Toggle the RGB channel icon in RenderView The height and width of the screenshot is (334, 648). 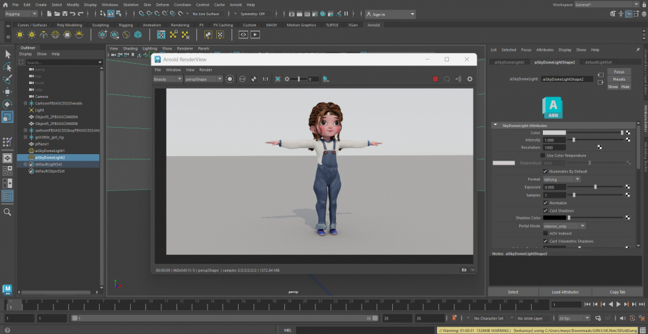pos(242,79)
